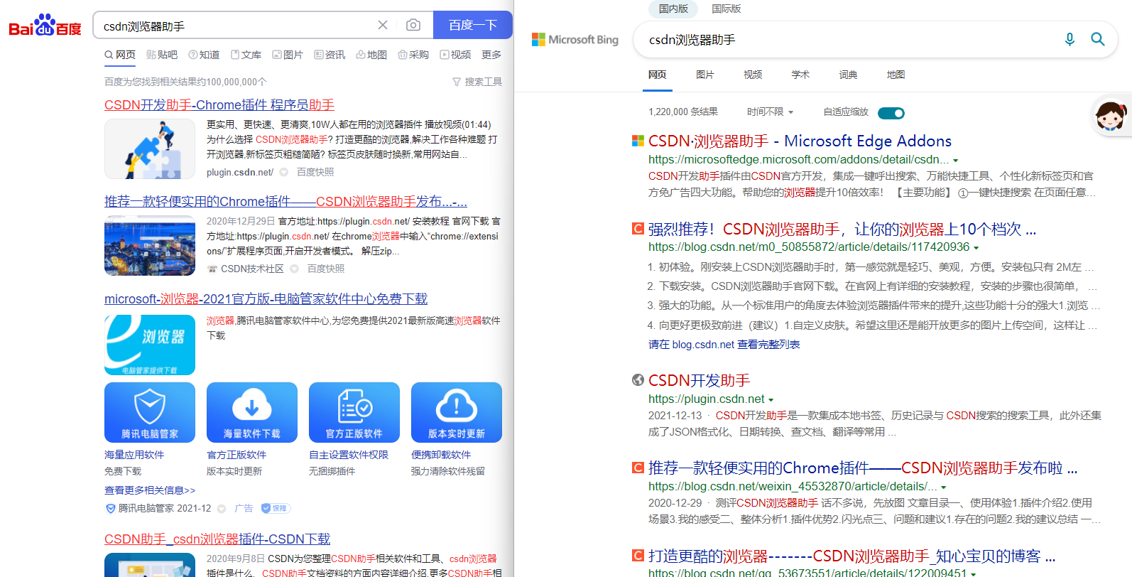Image resolution: width=1132 pixels, height=577 pixels.
Task: Start Bing voice search microphone
Action: (x=1070, y=40)
